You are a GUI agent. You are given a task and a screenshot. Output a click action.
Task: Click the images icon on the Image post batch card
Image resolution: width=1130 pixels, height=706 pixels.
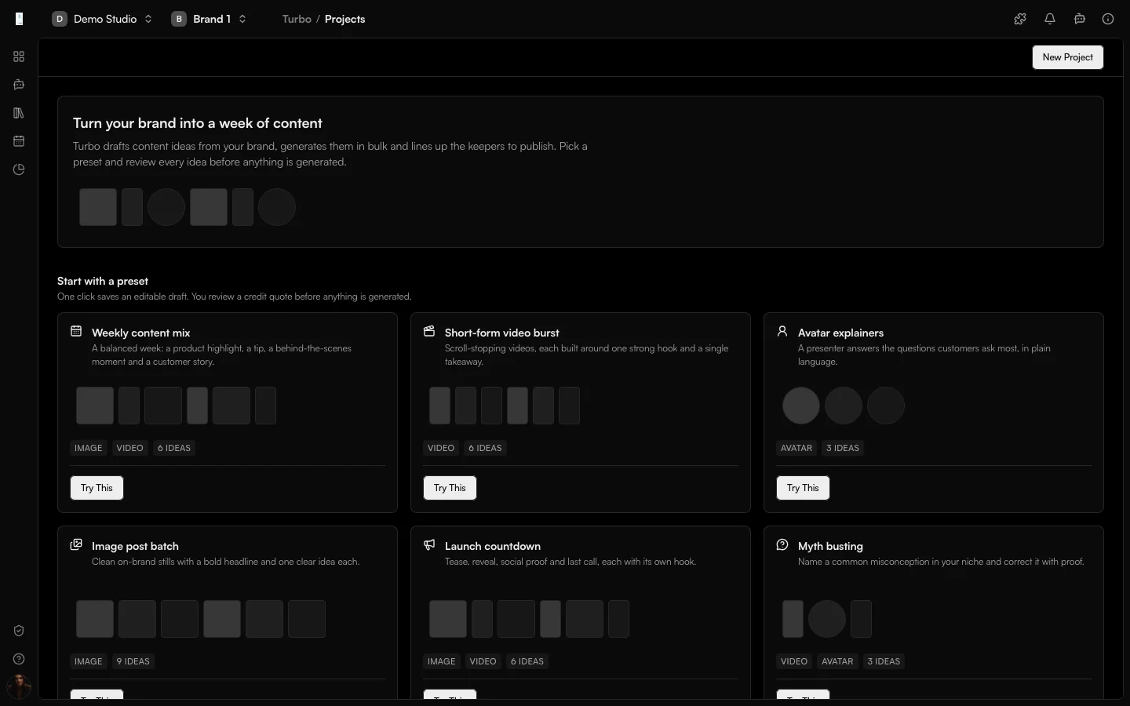[x=76, y=544]
